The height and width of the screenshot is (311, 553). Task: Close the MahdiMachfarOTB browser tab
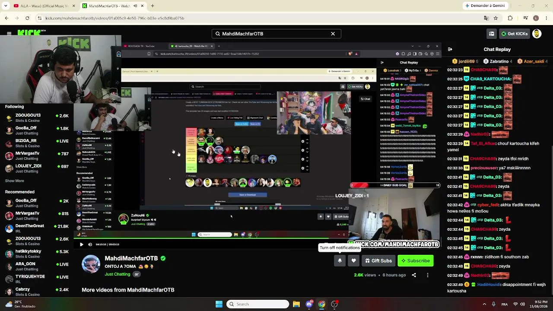click(142, 6)
